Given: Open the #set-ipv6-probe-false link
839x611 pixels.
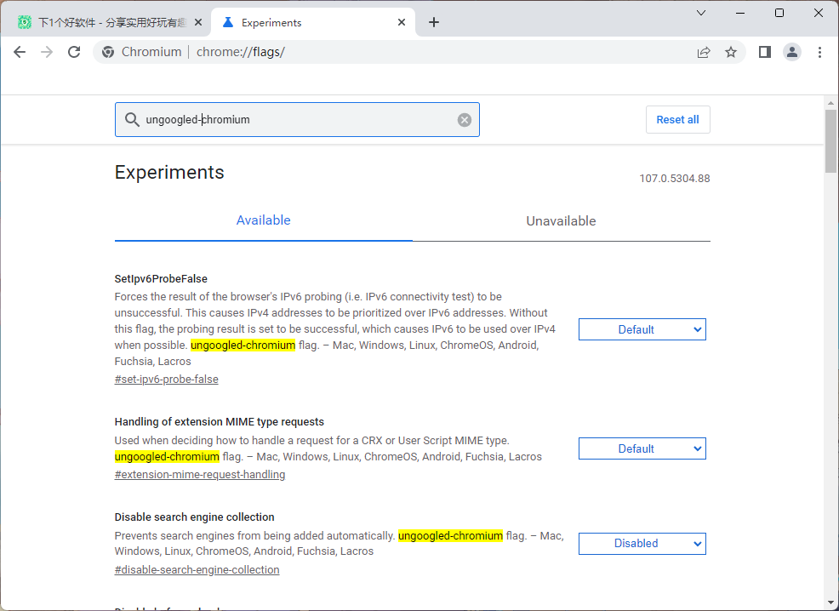Looking at the screenshot, I should tap(166, 380).
